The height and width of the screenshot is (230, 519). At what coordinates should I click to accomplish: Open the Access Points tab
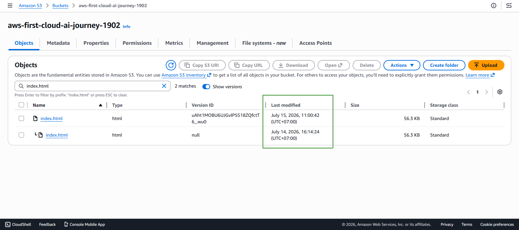pos(316,43)
